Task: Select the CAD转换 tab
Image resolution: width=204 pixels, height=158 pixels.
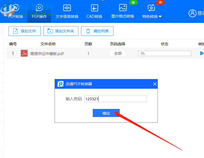Action: pyautogui.click(x=94, y=12)
